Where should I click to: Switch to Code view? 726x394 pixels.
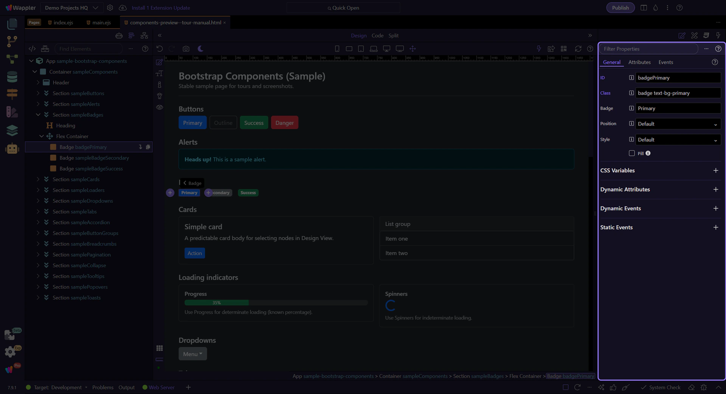377,35
